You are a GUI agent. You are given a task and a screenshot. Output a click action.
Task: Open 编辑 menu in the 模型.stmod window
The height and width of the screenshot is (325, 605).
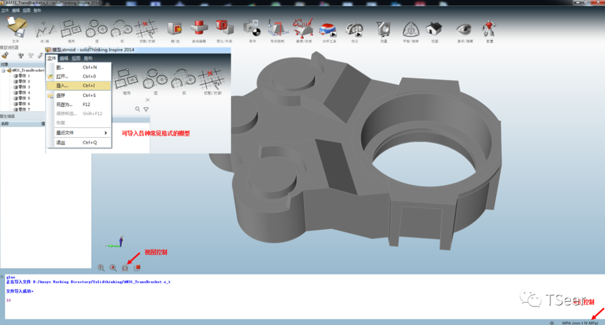(x=64, y=58)
